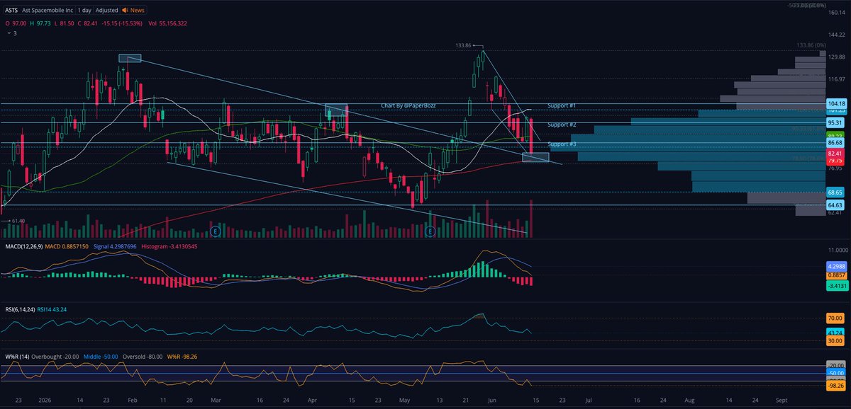Select the Sept label on the date axis

click(x=782, y=400)
